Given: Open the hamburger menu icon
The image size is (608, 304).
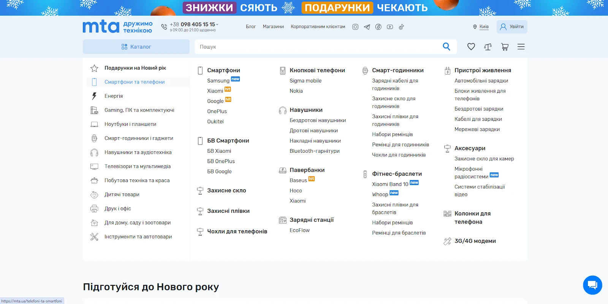Looking at the screenshot, I should tap(521, 47).
